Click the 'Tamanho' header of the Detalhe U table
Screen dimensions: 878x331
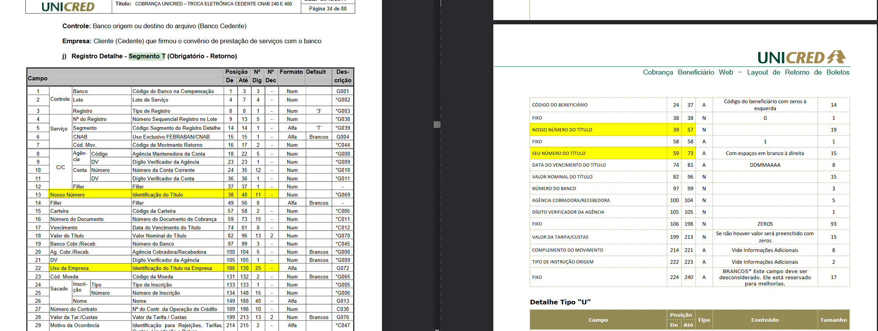(834, 320)
